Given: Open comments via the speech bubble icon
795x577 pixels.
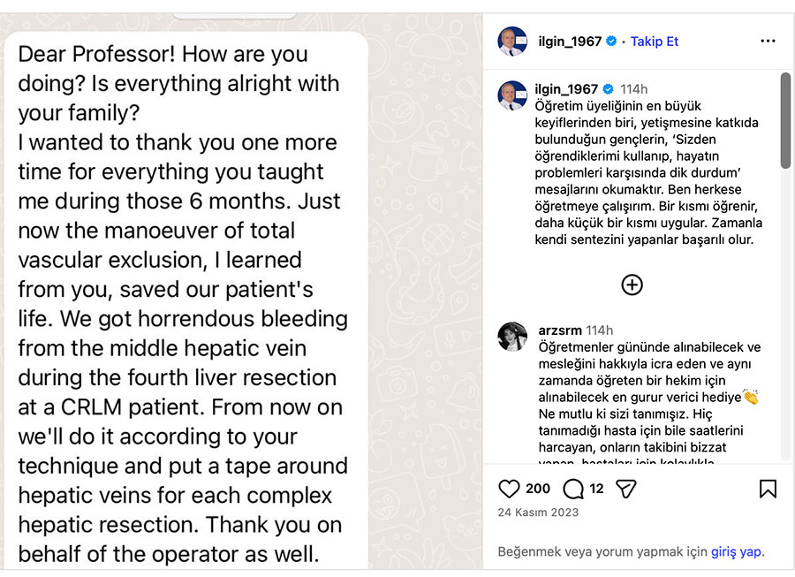Looking at the screenshot, I should (x=573, y=489).
